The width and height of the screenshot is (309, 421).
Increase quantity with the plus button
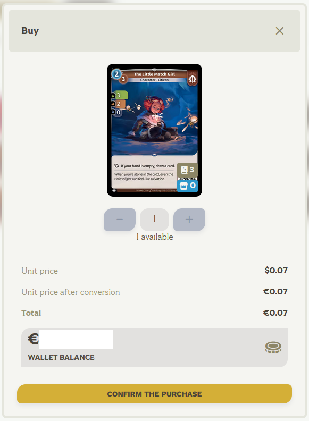click(189, 220)
